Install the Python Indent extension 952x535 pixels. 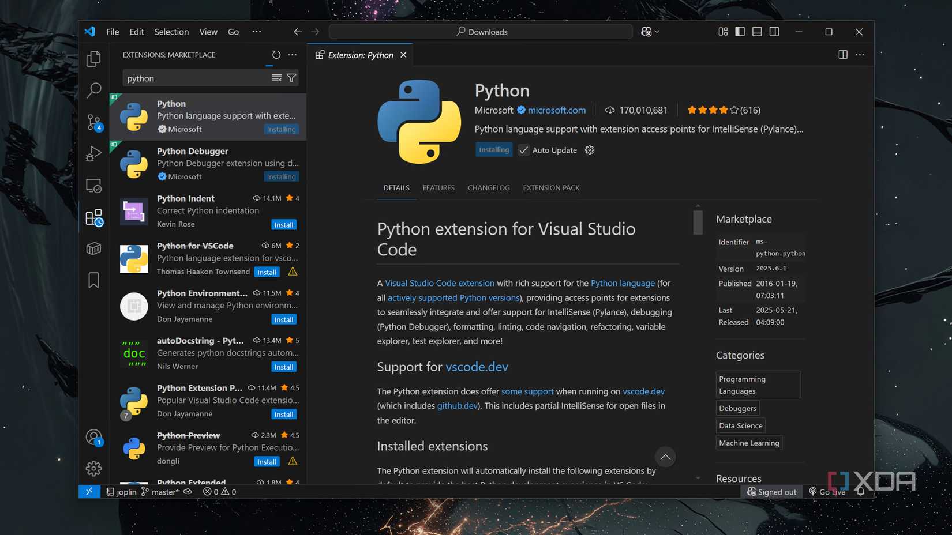coord(283,224)
